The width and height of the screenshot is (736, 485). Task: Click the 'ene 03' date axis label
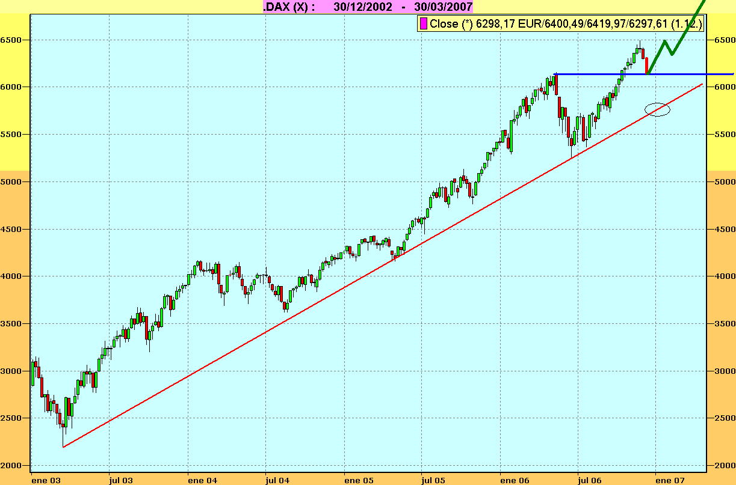click(x=47, y=480)
